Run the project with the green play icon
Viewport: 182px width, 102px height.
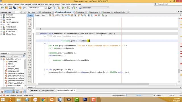63,8
